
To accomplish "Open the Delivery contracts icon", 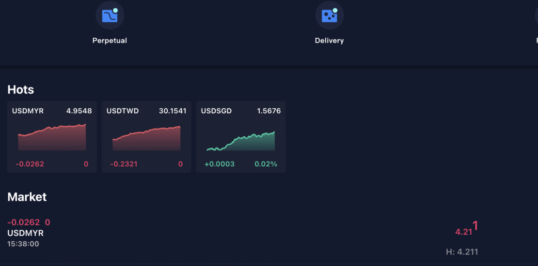I will (x=330, y=15).
